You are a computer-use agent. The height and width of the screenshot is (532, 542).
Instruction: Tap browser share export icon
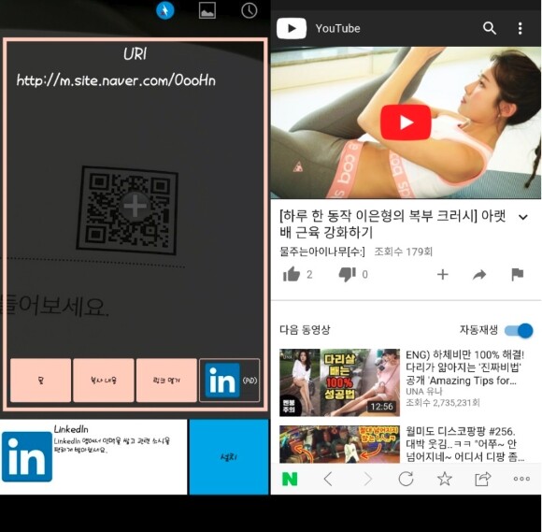tap(482, 479)
